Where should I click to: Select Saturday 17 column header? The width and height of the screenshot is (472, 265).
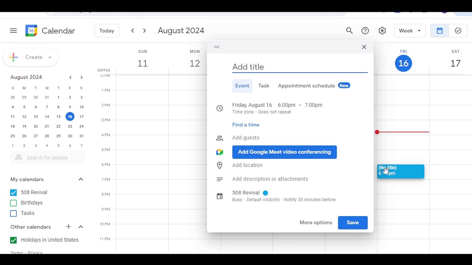455,59
